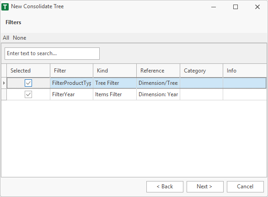The width and height of the screenshot is (268, 197).
Task: Sort by the Reference column header
Action: (158, 71)
